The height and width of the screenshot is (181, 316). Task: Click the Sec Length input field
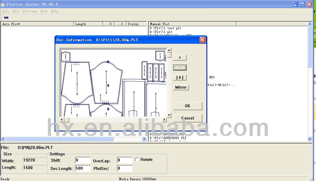pyautogui.click(x=82, y=168)
